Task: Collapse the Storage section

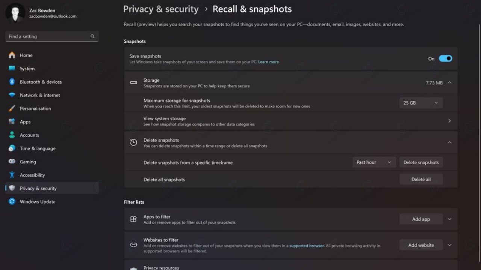Action: click(450, 82)
